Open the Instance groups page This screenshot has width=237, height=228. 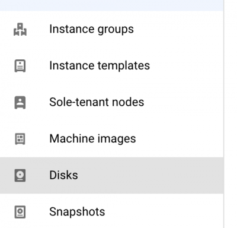click(x=91, y=29)
